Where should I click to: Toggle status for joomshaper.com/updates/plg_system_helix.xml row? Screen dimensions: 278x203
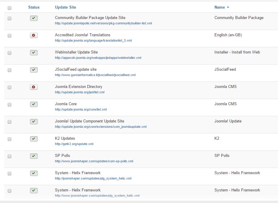(34, 173)
